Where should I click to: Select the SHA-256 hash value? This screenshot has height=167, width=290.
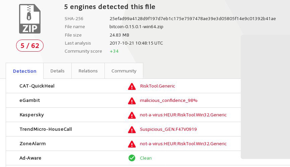(x=193, y=19)
